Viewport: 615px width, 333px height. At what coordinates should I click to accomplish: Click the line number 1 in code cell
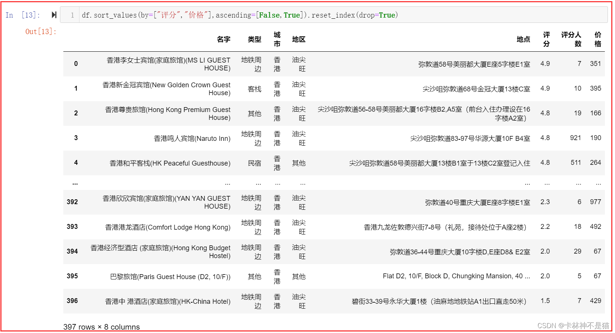coord(72,15)
